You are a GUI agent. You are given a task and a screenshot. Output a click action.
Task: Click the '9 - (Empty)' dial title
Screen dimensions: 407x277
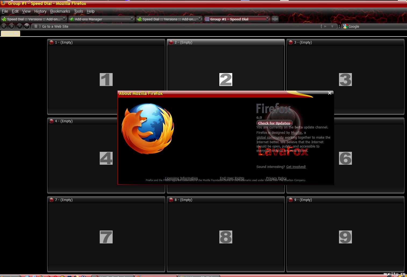click(303, 200)
